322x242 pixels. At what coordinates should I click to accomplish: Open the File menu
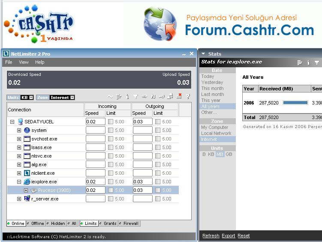(x=9, y=62)
